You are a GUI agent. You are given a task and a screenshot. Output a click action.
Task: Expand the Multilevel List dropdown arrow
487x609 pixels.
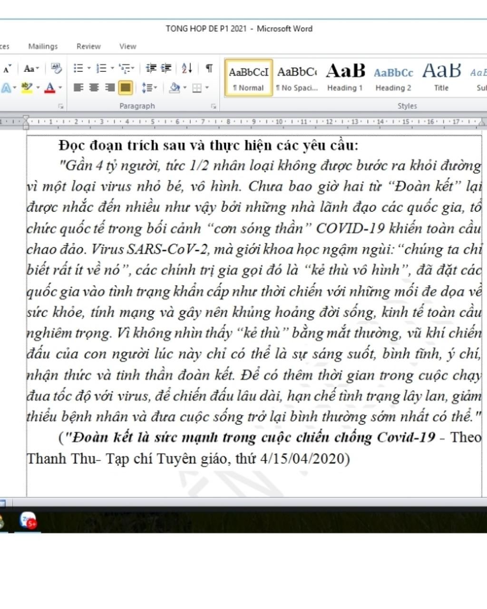coord(133,69)
